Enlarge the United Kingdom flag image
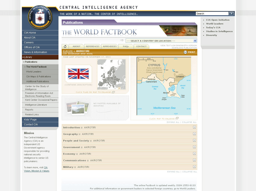The image size is (256, 191). click(79, 74)
